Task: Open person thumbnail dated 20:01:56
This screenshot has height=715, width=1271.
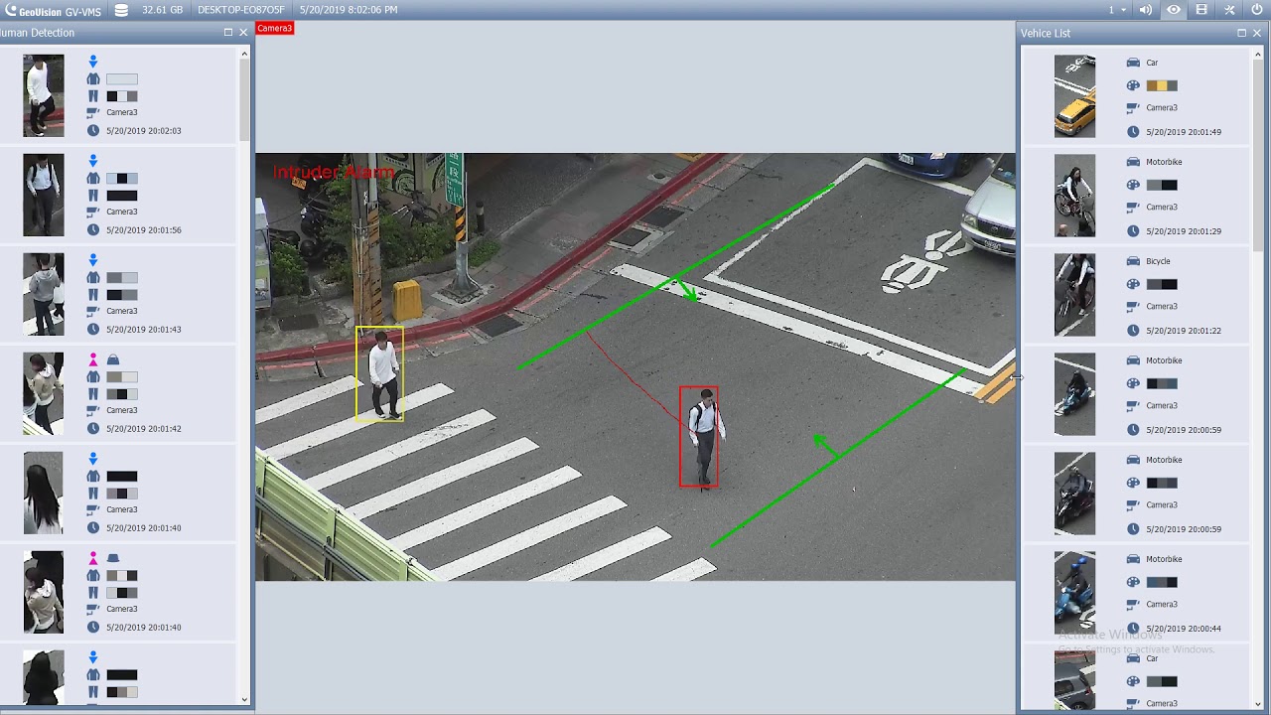Action: 44,195
